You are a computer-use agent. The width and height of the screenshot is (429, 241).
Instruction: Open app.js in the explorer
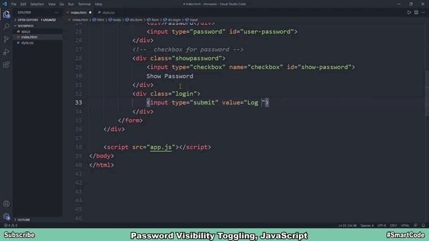(25, 31)
